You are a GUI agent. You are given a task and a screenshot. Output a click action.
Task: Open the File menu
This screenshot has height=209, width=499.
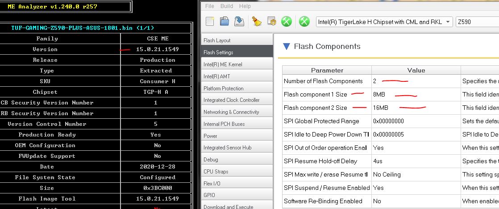210,6
